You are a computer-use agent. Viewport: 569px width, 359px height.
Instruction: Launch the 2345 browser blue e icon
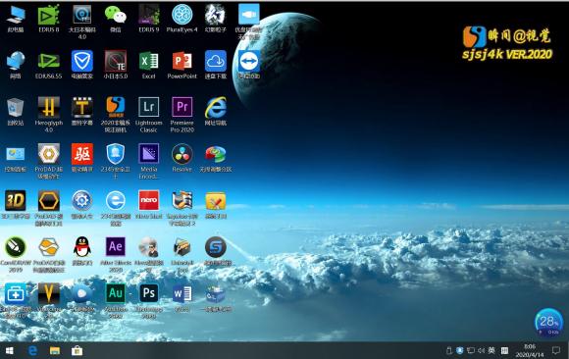click(116, 200)
